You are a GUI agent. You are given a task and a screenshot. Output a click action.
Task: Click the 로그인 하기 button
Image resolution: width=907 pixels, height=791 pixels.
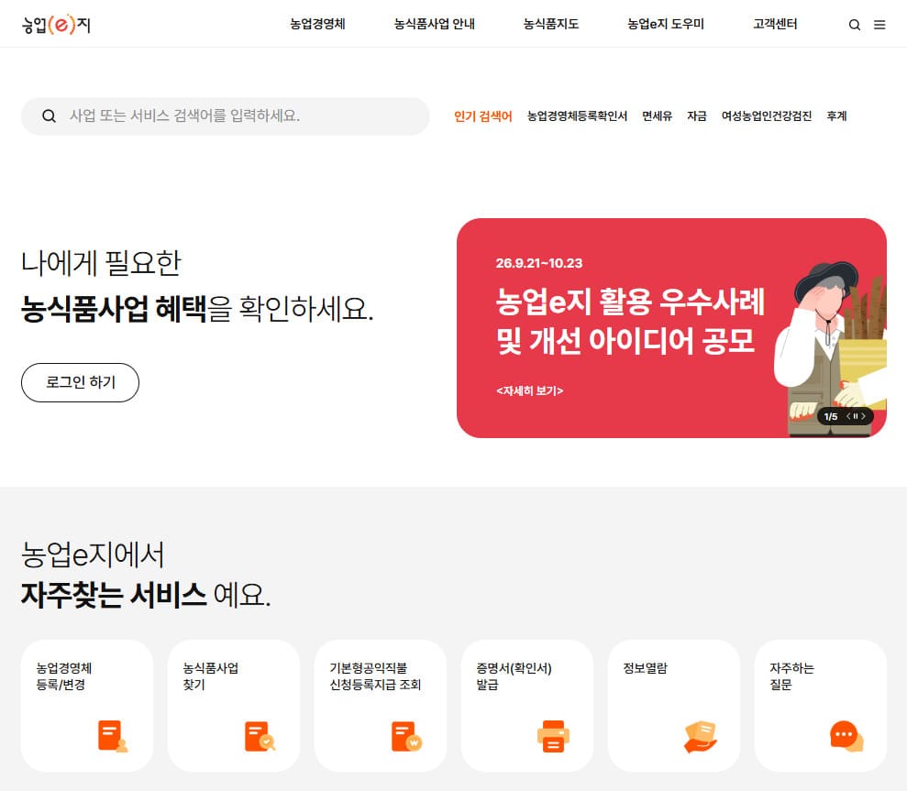click(x=81, y=382)
